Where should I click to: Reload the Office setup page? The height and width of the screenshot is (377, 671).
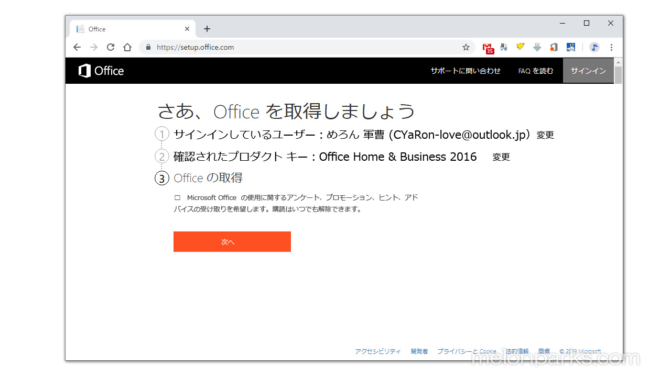(x=111, y=47)
